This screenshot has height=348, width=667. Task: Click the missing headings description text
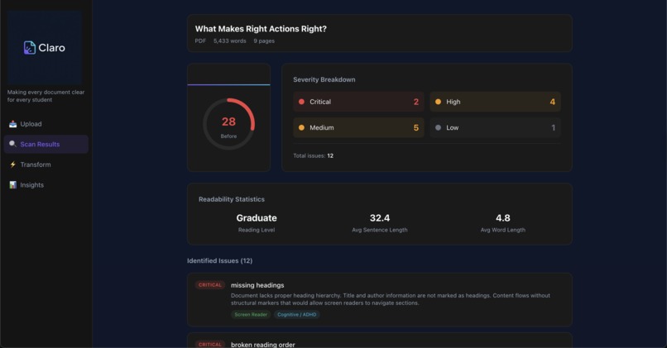click(x=391, y=299)
